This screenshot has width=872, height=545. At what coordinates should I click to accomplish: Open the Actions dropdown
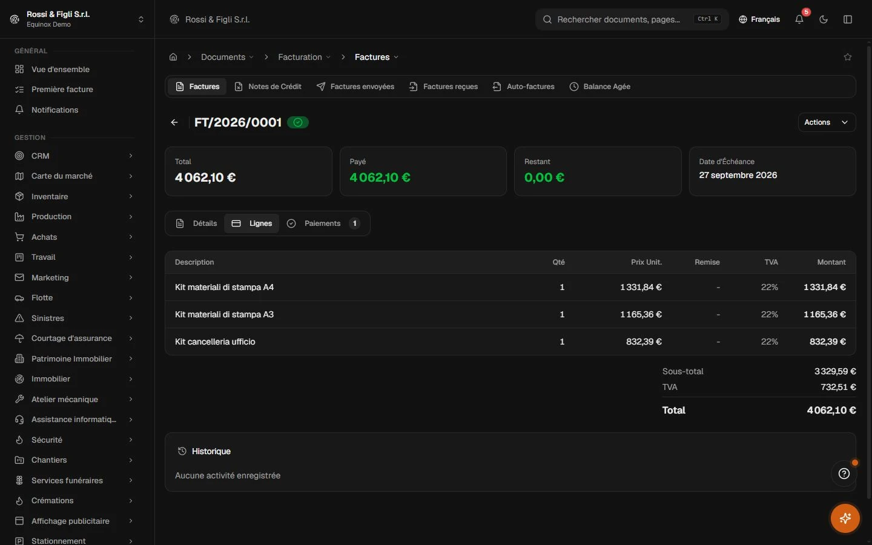tap(827, 122)
